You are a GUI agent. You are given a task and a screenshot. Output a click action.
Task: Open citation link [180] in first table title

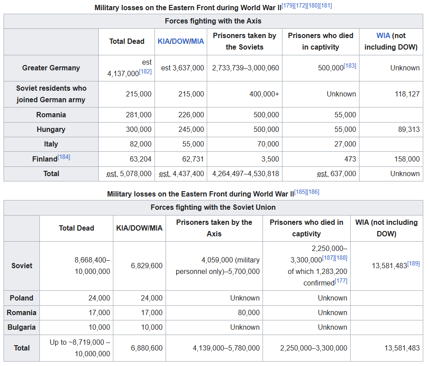click(313, 5)
